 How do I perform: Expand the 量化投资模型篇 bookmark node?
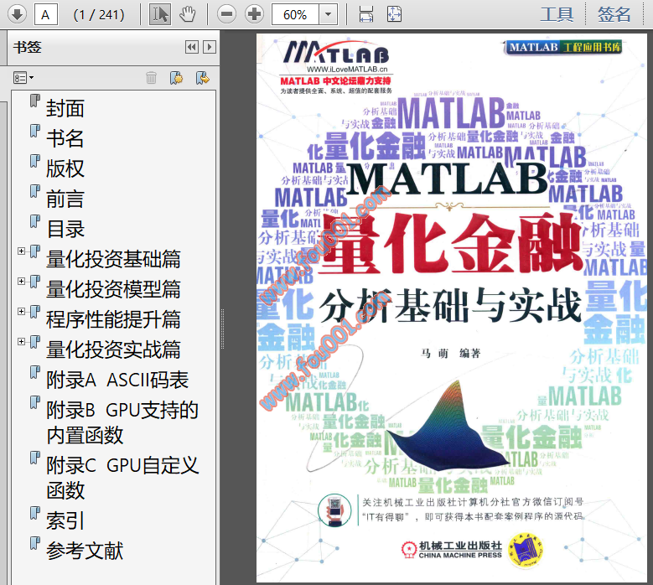21,282
